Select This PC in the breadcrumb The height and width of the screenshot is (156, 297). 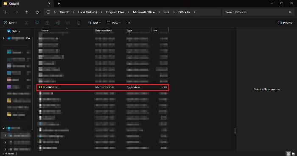64,12
